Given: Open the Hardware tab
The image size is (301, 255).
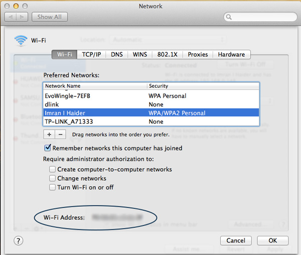Looking at the screenshot, I should [x=231, y=55].
